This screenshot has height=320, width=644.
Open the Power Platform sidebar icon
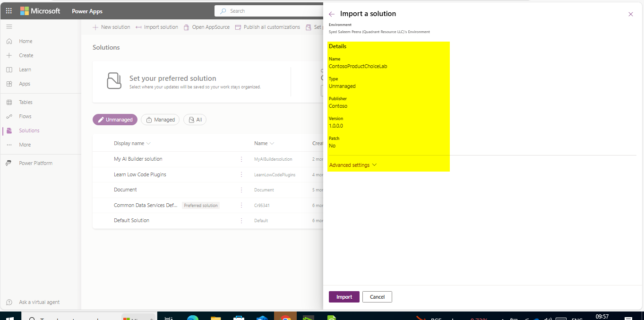(9, 163)
